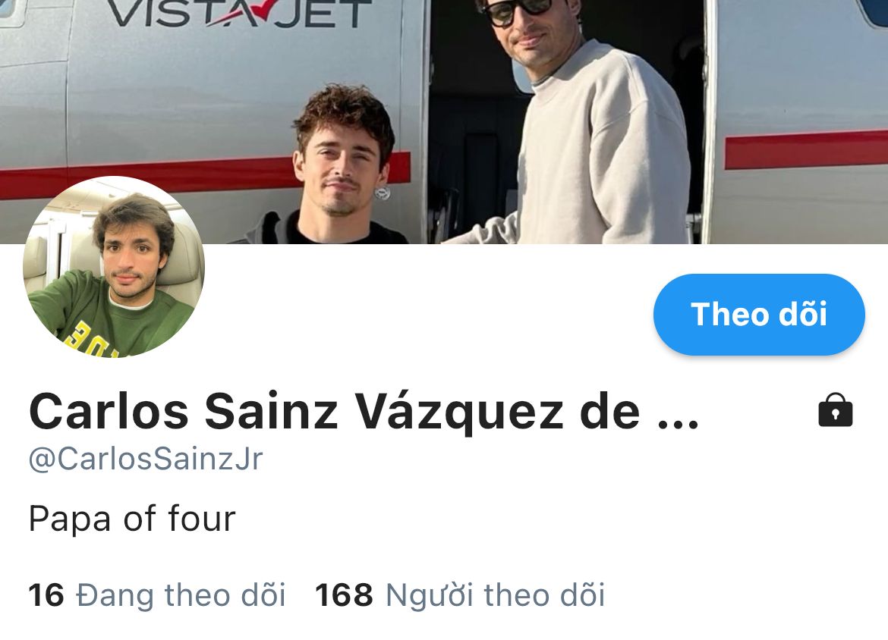The image size is (888, 640).
Task: Tap the blue Theo dõi follow button
Action: click(759, 314)
